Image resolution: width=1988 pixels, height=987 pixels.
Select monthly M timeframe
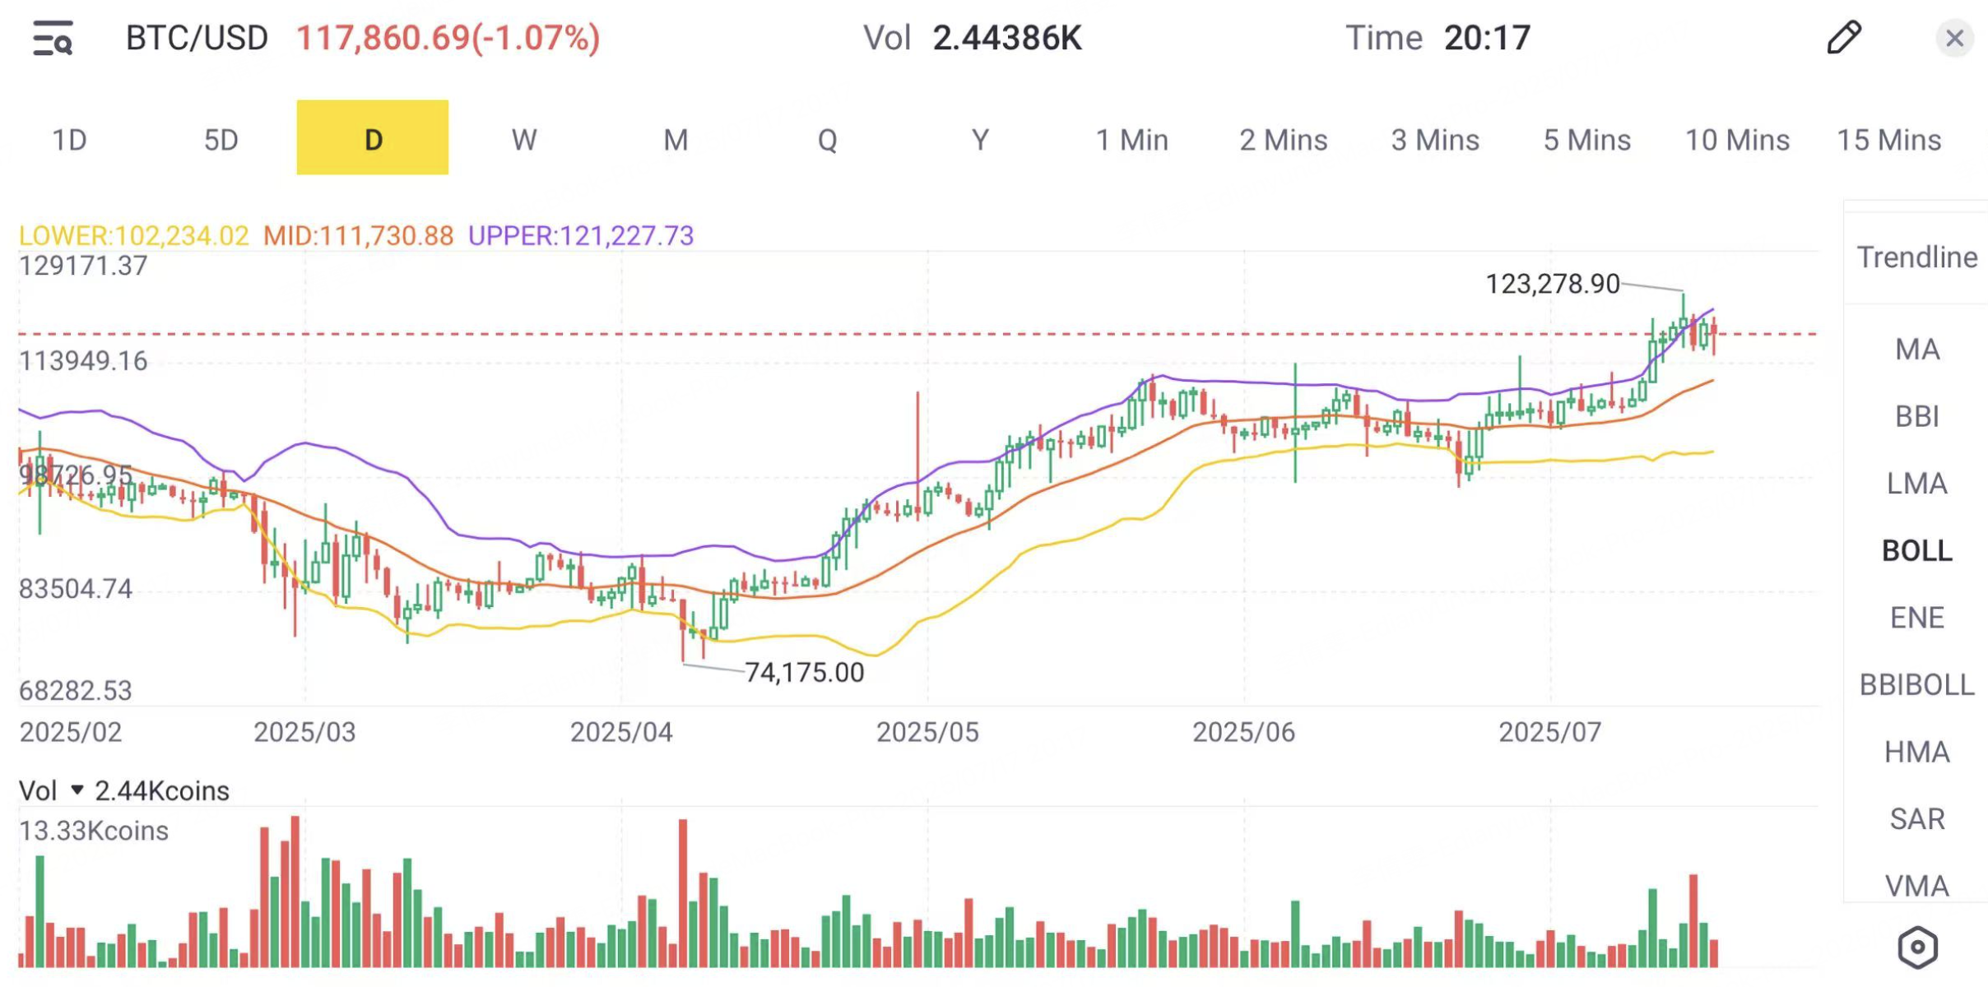(676, 140)
